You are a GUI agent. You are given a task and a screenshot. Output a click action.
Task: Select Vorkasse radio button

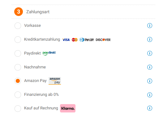(x=18, y=26)
